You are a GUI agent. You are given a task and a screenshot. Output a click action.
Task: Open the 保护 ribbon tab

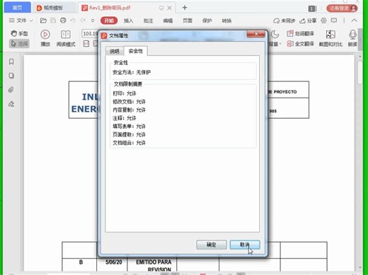point(207,21)
